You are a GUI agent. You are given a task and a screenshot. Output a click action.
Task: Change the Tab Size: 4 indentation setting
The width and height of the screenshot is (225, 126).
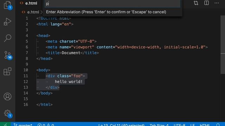click(x=159, y=125)
